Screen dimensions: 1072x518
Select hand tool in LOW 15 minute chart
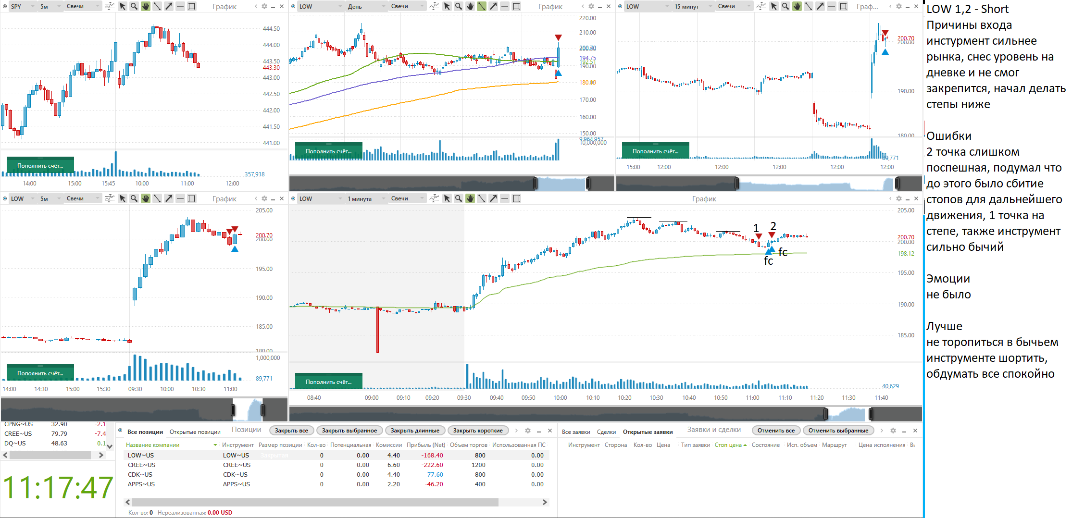[797, 6]
